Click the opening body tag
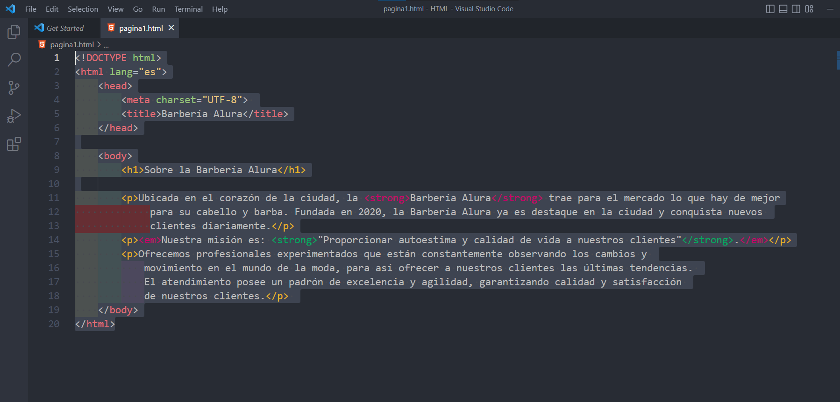This screenshot has height=402, width=840. (x=115, y=156)
